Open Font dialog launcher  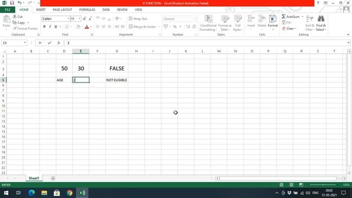(92, 35)
